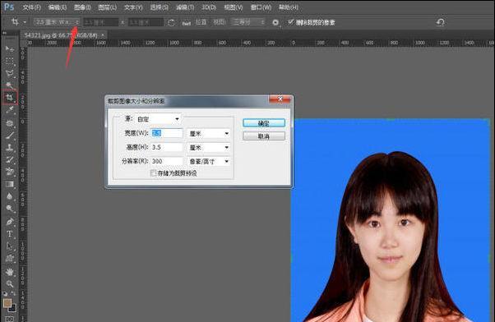Open the crop settings gear icon
Screen dimensions: 495x322
click(x=275, y=22)
